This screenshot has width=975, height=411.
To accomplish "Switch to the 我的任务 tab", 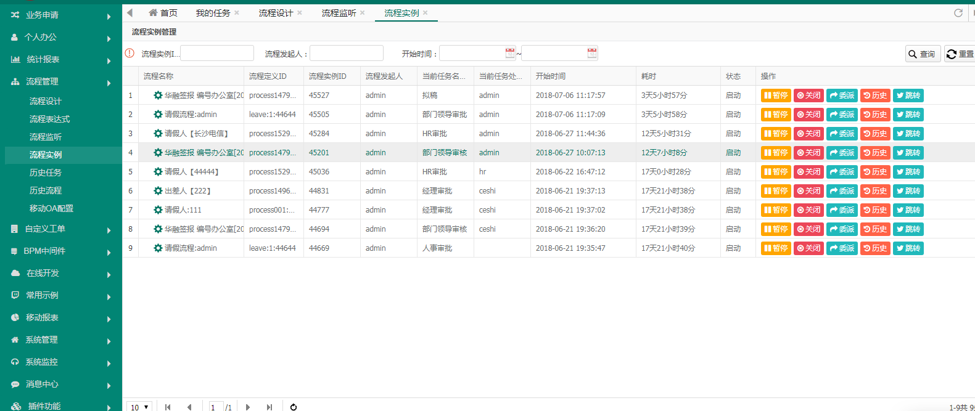I will pyautogui.click(x=213, y=13).
